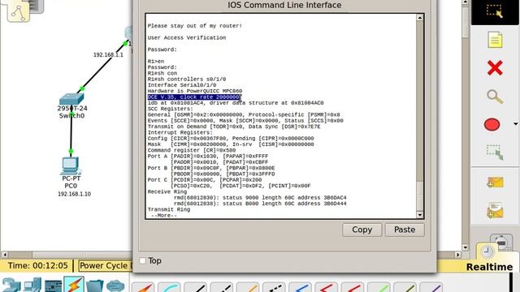Switch to Realtime mode label

pyautogui.click(x=489, y=267)
